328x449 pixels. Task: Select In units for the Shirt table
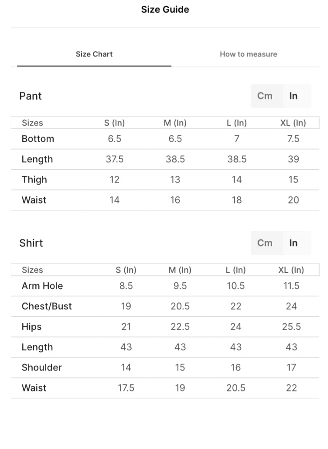pos(294,243)
